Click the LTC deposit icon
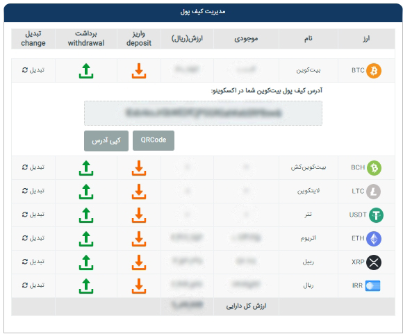The image size is (403, 334). [x=139, y=192]
